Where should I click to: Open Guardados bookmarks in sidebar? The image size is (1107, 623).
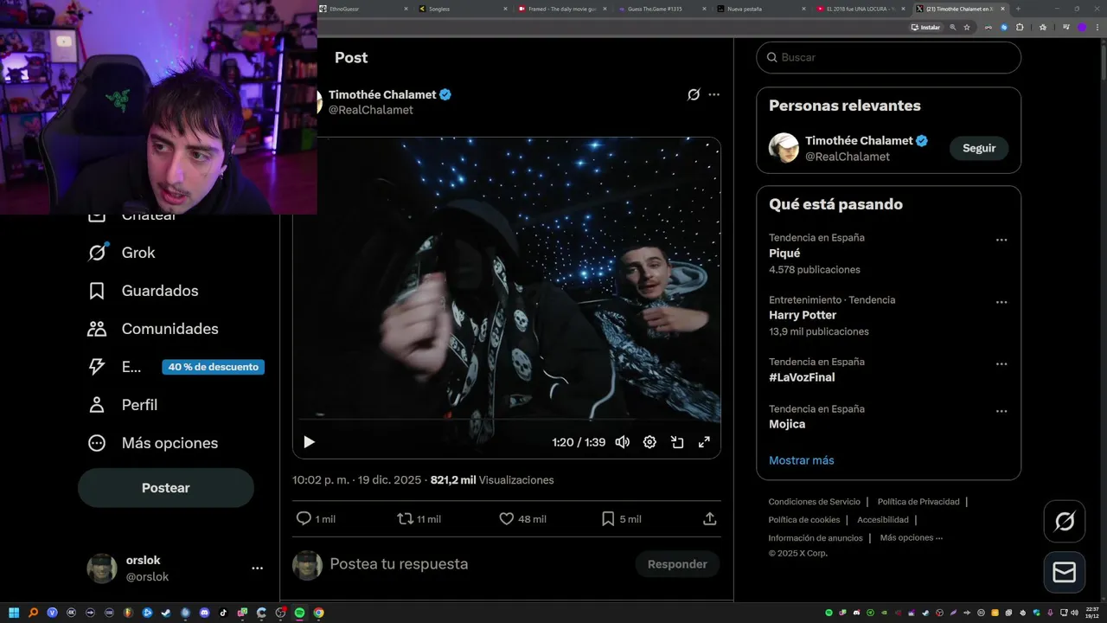(x=143, y=291)
